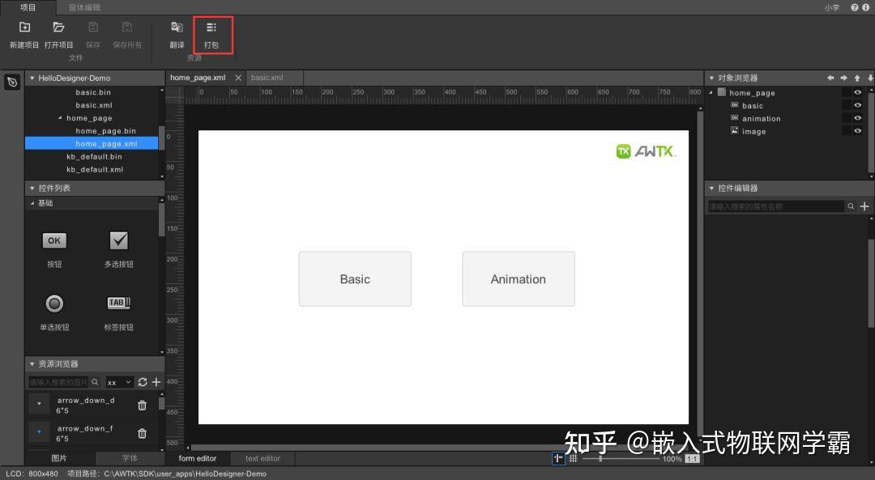
Task: Collapse home_page node in object browser
Action: point(711,92)
